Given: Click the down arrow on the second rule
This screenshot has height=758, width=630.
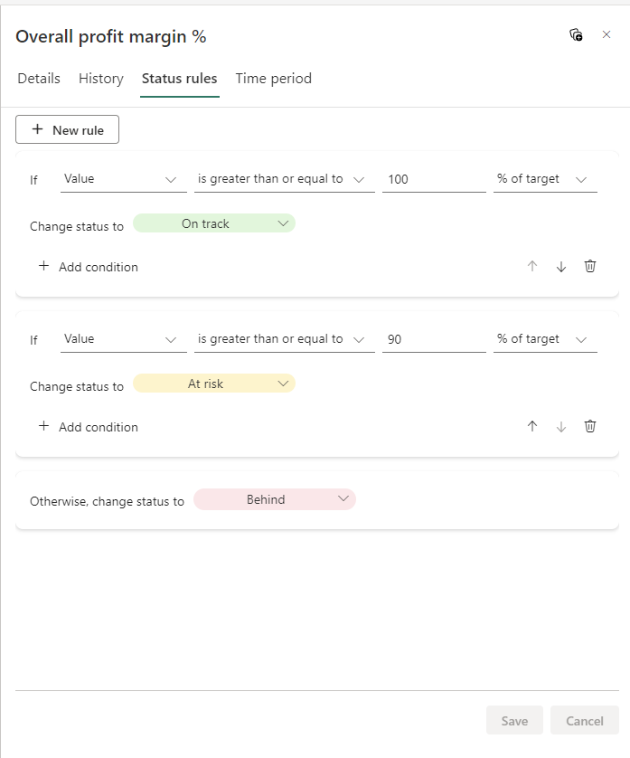Looking at the screenshot, I should pyautogui.click(x=560, y=426).
